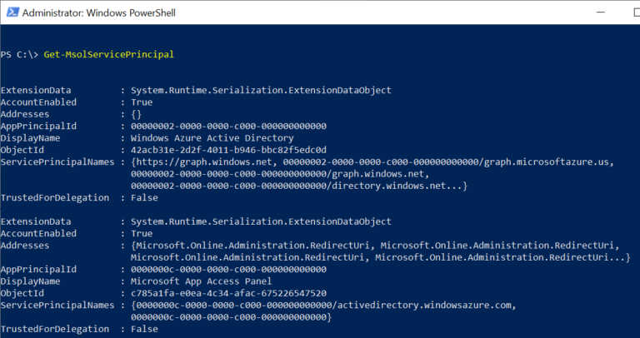
Task: Click the PowerShell icon in title bar
Action: 12,12
